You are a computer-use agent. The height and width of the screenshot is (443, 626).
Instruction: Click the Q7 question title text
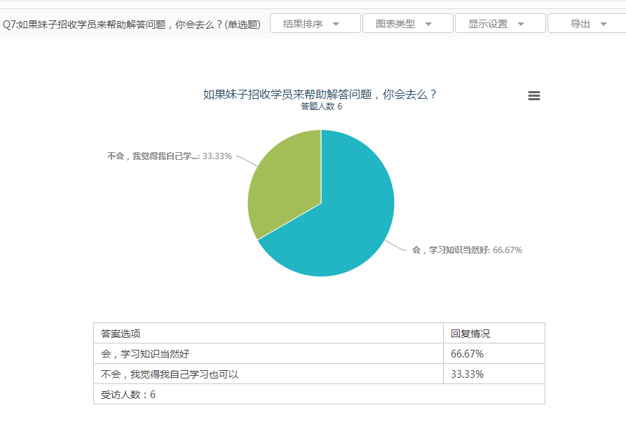pos(132,25)
